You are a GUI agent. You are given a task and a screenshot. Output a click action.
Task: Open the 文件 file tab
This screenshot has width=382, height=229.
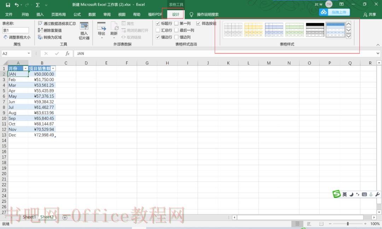pyautogui.click(x=9, y=15)
